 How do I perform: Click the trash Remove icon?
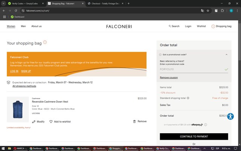(134, 122)
